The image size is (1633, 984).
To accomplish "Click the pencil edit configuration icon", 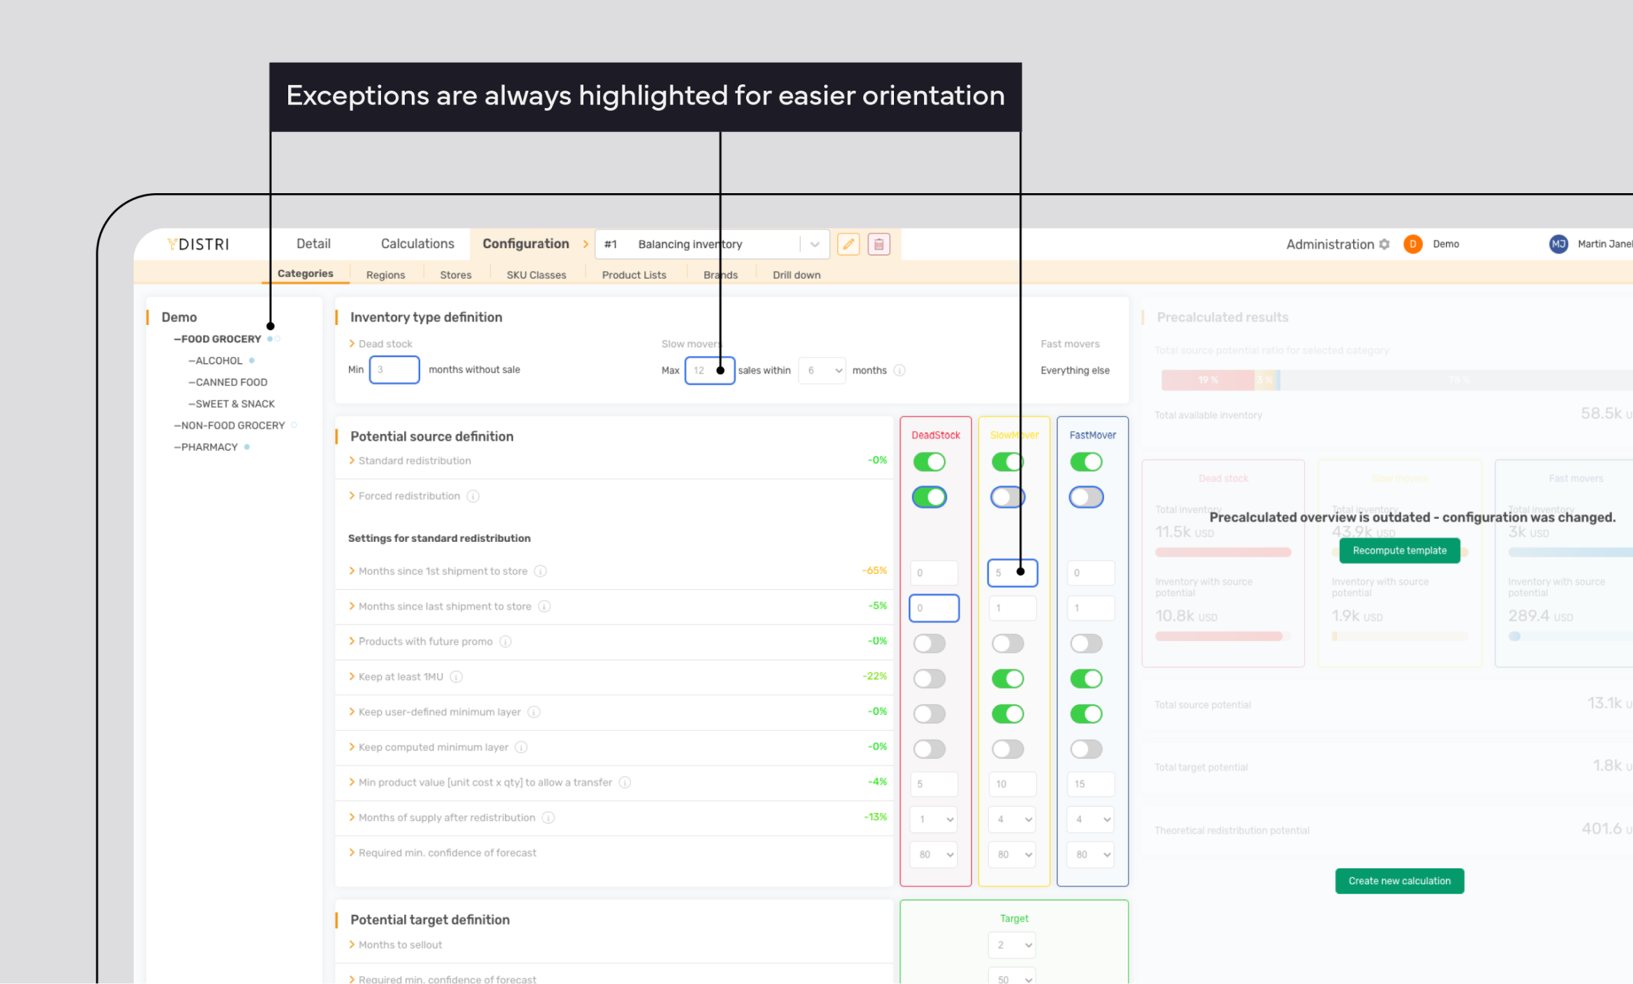I will click(x=848, y=244).
